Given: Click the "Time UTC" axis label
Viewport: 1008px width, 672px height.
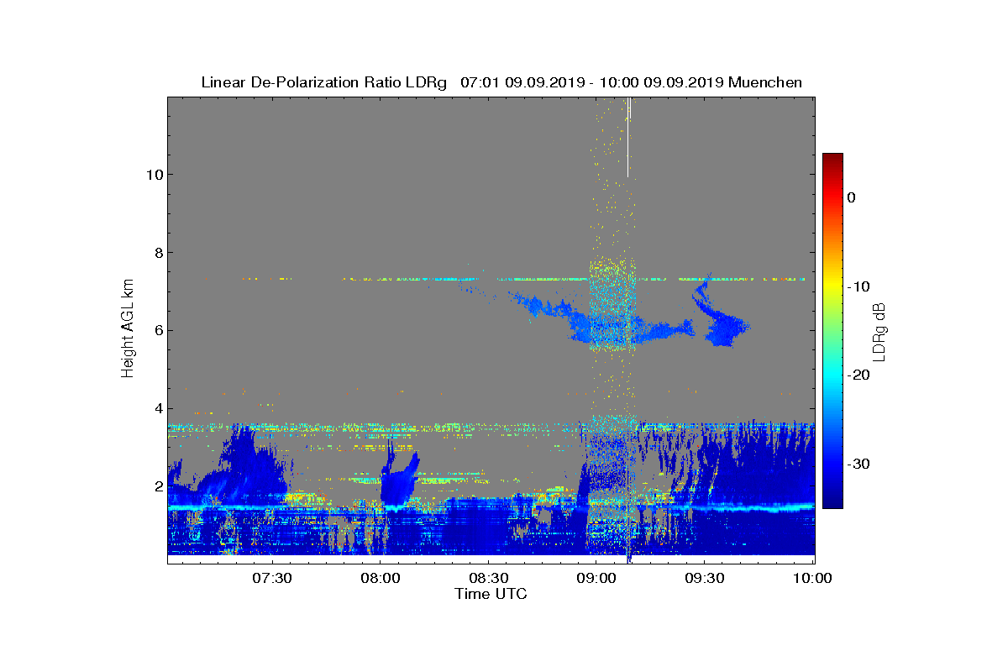Looking at the screenshot, I should click(491, 594).
